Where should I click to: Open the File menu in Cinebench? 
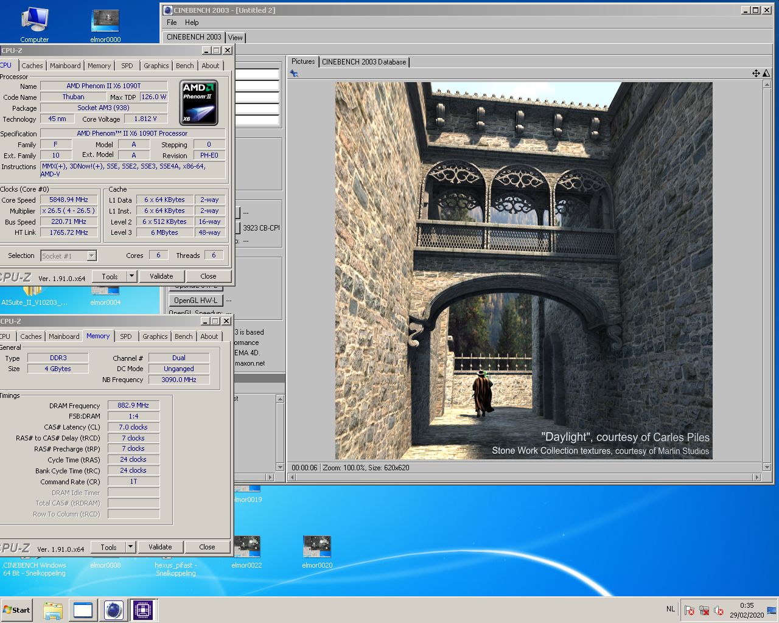click(172, 23)
